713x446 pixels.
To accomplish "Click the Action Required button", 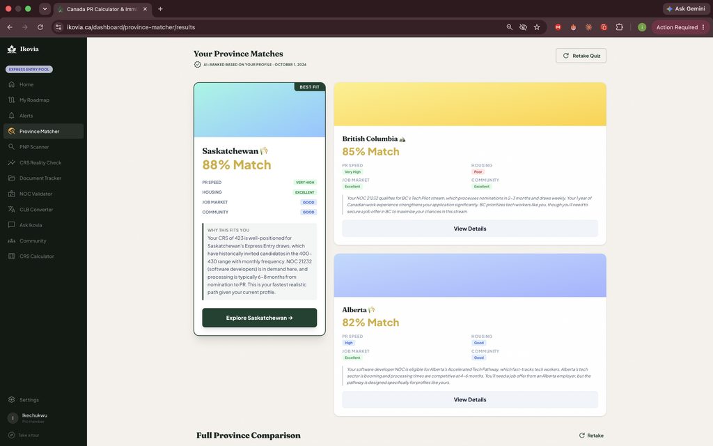I will pos(680,27).
